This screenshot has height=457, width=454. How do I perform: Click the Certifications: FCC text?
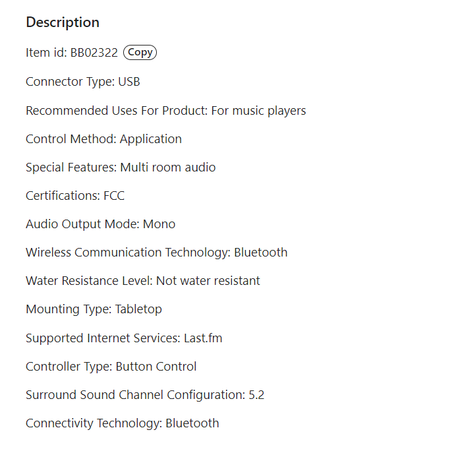(x=74, y=195)
